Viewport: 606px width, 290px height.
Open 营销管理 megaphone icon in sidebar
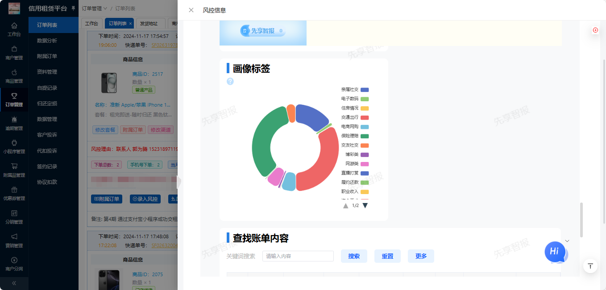[14, 236]
